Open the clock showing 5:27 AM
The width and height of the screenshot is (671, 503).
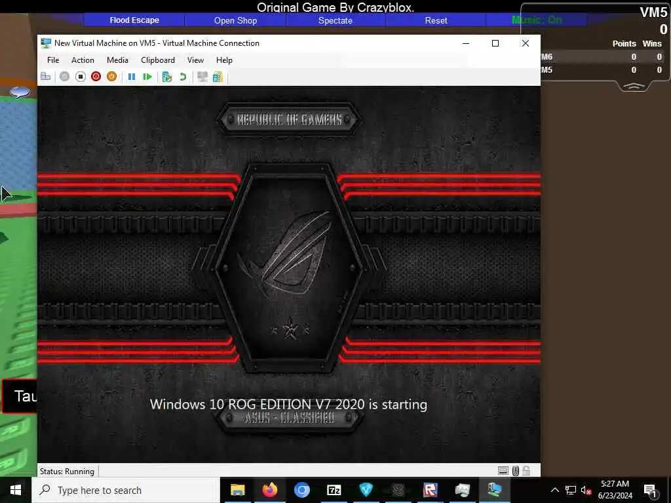[615, 490]
